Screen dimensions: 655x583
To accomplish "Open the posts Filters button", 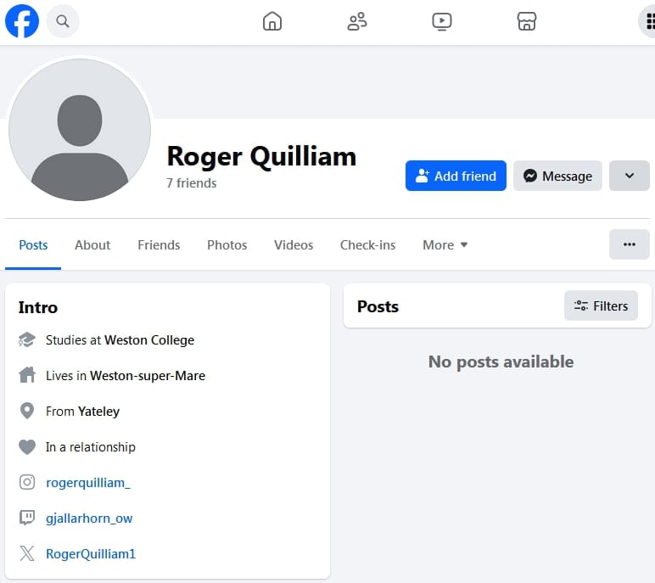I will click(x=601, y=306).
